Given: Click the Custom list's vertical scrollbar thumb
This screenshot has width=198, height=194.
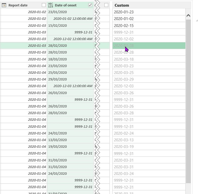Looking at the screenshot, I should pos(188,101).
